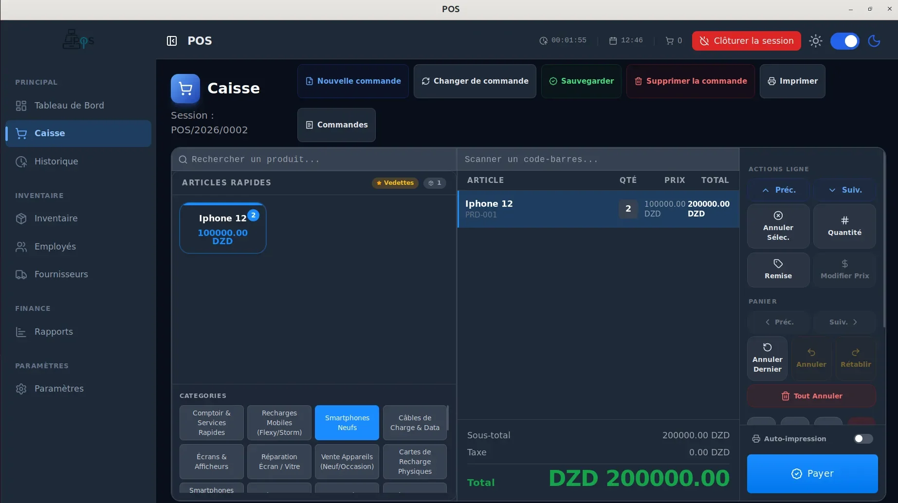Click the Annuler undo button
This screenshot has width=898, height=503.
click(x=811, y=359)
